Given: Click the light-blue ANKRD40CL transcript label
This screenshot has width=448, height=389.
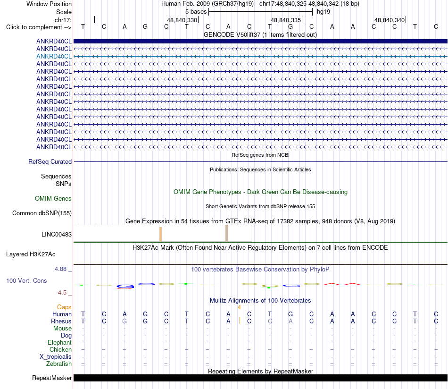Looking at the screenshot, I should pos(54,56).
